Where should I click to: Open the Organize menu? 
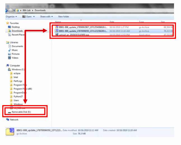11,17
